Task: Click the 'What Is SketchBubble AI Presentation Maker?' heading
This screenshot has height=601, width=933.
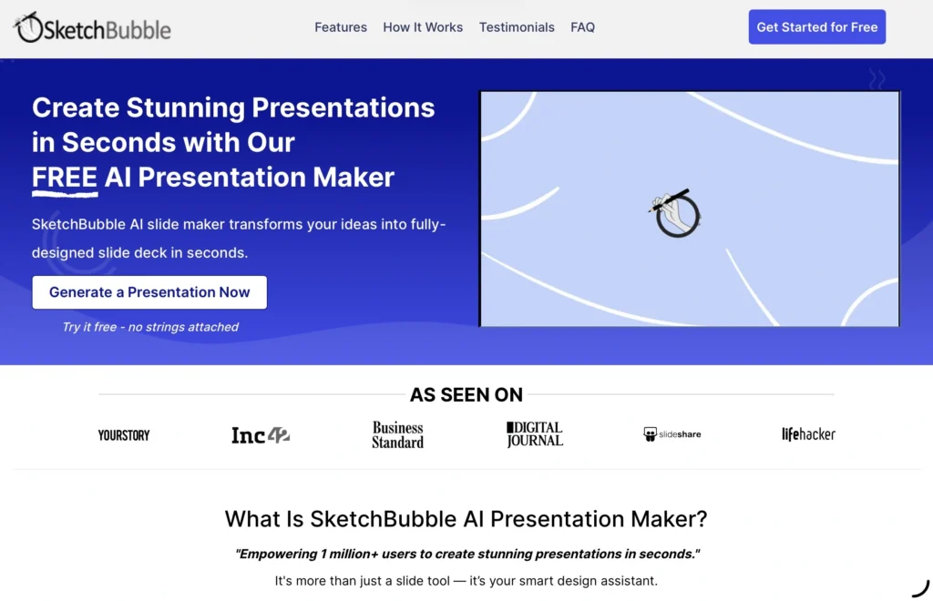Action: (x=466, y=519)
